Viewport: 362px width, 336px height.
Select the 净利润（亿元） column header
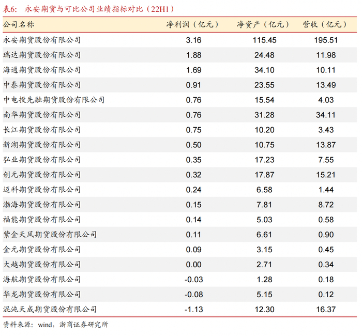pyautogui.click(x=192, y=24)
